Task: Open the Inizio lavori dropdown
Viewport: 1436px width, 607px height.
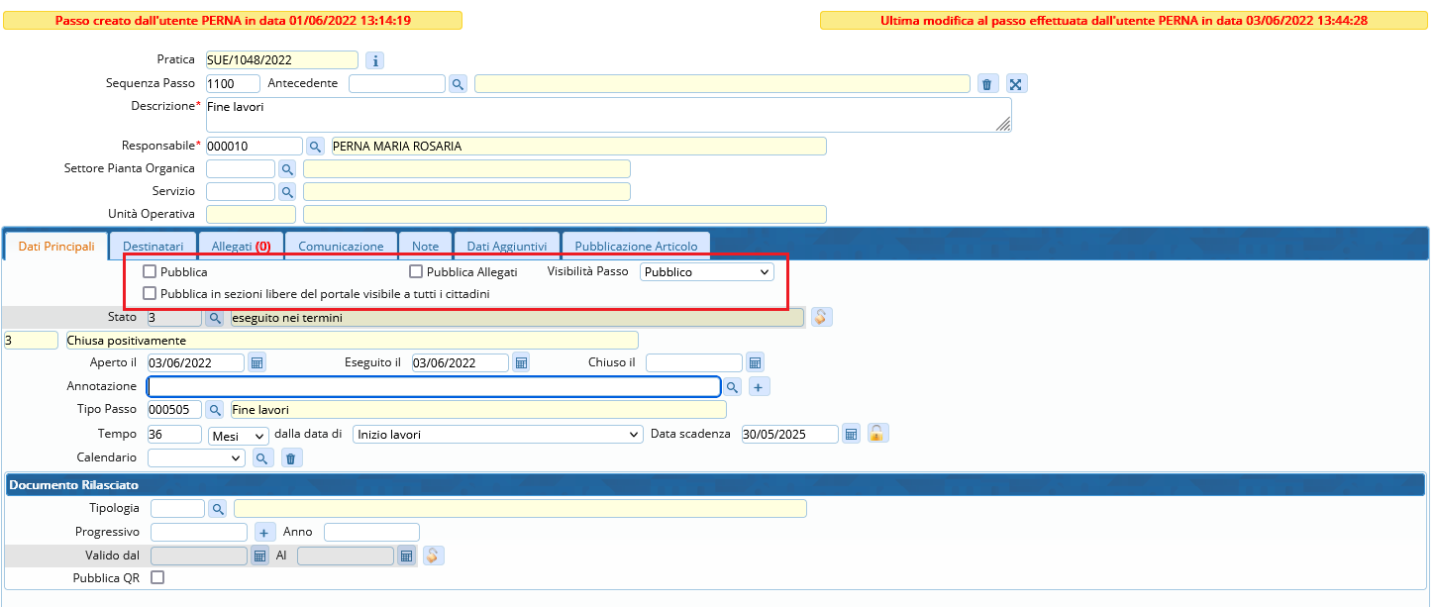Action: (498, 435)
